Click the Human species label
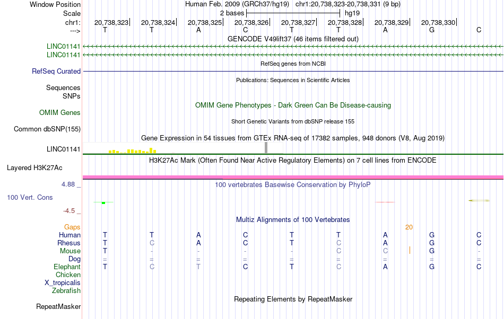 [69, 235]
